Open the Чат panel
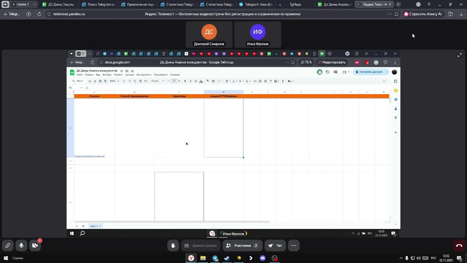 [275, 245]
